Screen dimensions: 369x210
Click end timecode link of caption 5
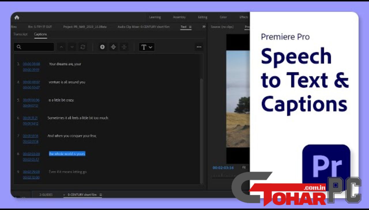pyautogui.click(x=31, y=106)
